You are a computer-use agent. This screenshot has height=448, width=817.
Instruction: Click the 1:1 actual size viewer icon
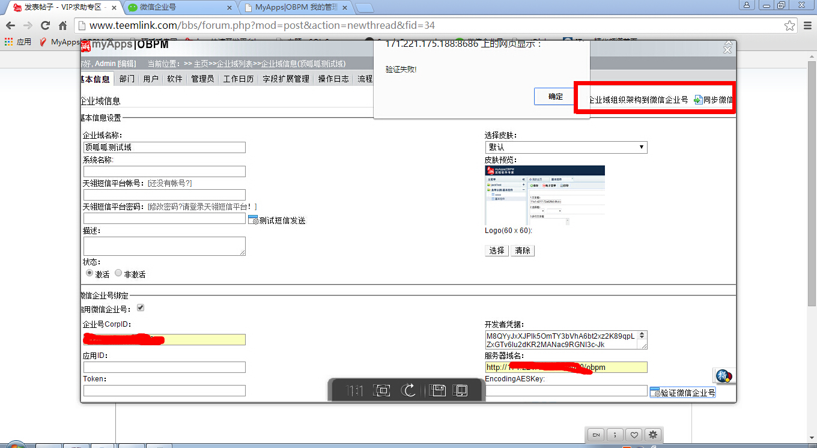click(x=355, y=391)
